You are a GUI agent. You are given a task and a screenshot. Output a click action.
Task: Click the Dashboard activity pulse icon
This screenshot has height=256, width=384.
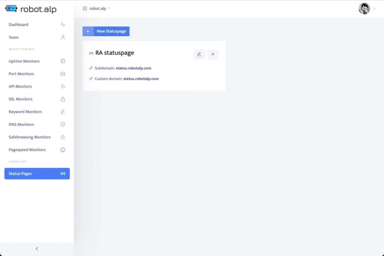[x=63, y=25]
